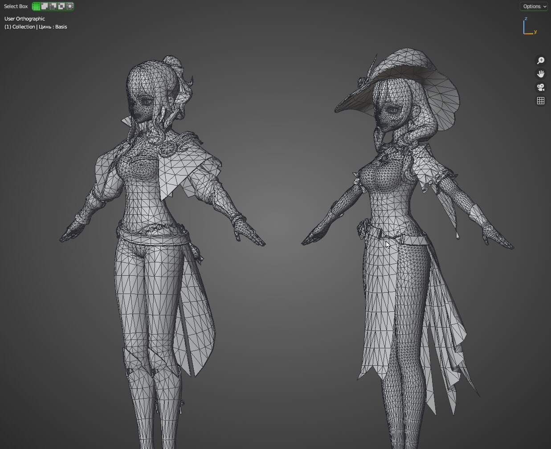Image resolution: width=551 pixels, height=449 pixels.
Task: Click the pan view hand icon
Action: click(541, 74)
